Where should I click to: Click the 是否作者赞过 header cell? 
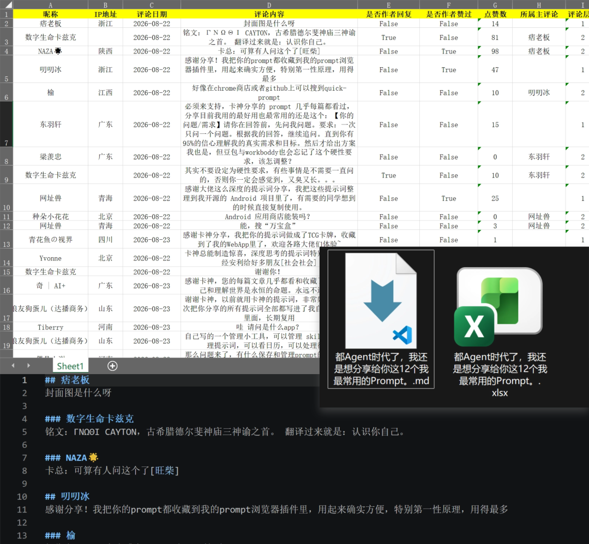pos(448,14)
